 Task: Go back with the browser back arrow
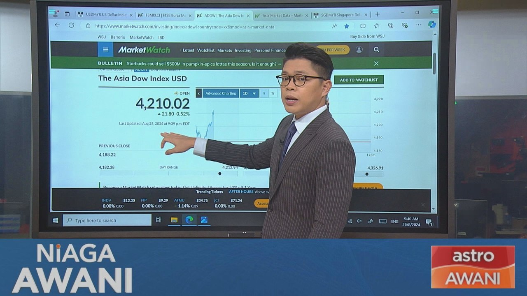coord(57,25)
